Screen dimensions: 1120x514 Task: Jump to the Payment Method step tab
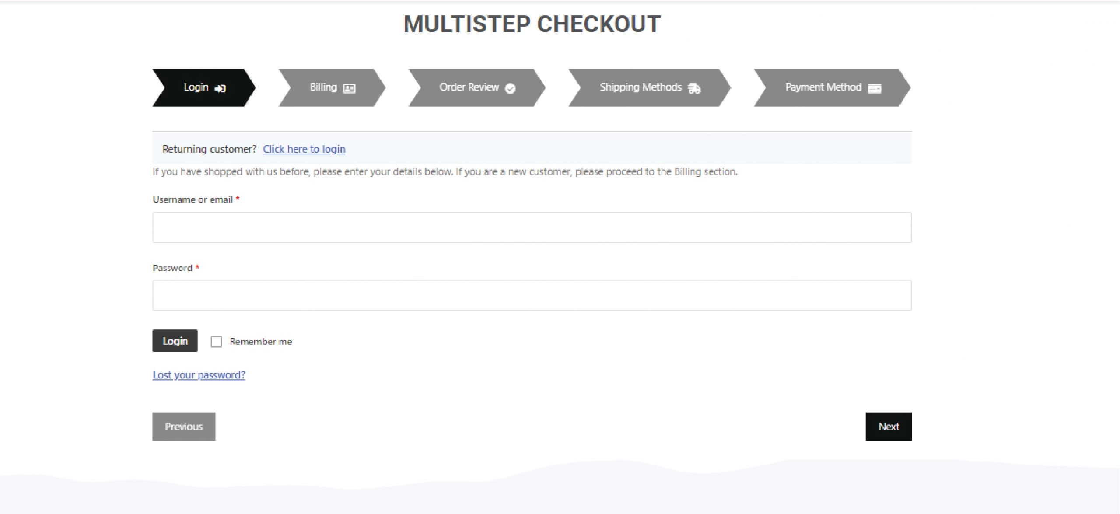833,87
